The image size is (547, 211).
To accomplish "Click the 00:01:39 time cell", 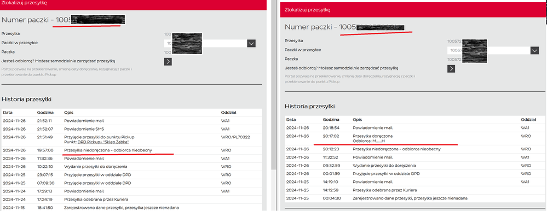I will [x=331, y=173].
